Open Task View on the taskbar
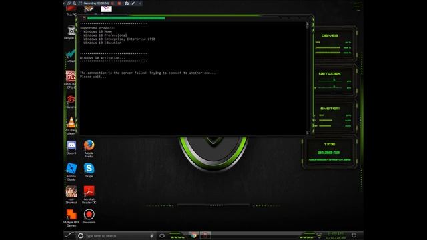Viewport: 427px width, 240px height. pyautogui.click(x=162, y=235)
